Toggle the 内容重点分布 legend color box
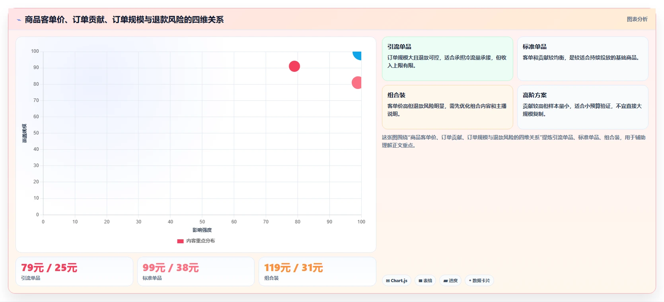Image resolution: width=664 pixels, height=302 pixels. click(180, 241)
